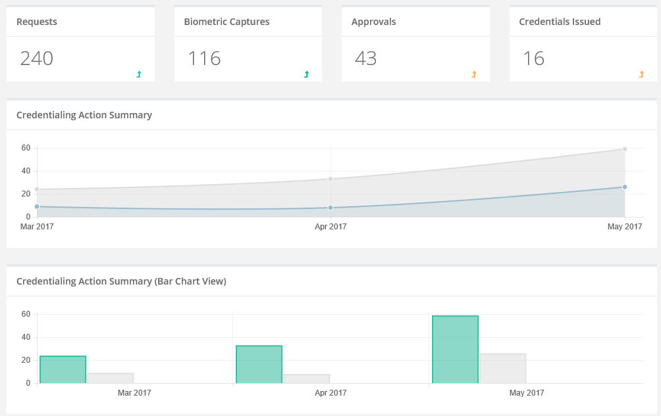Select the gray bar for May 2017
The width and height of the screenshot is (661, 416).
[x=503, y=368]
